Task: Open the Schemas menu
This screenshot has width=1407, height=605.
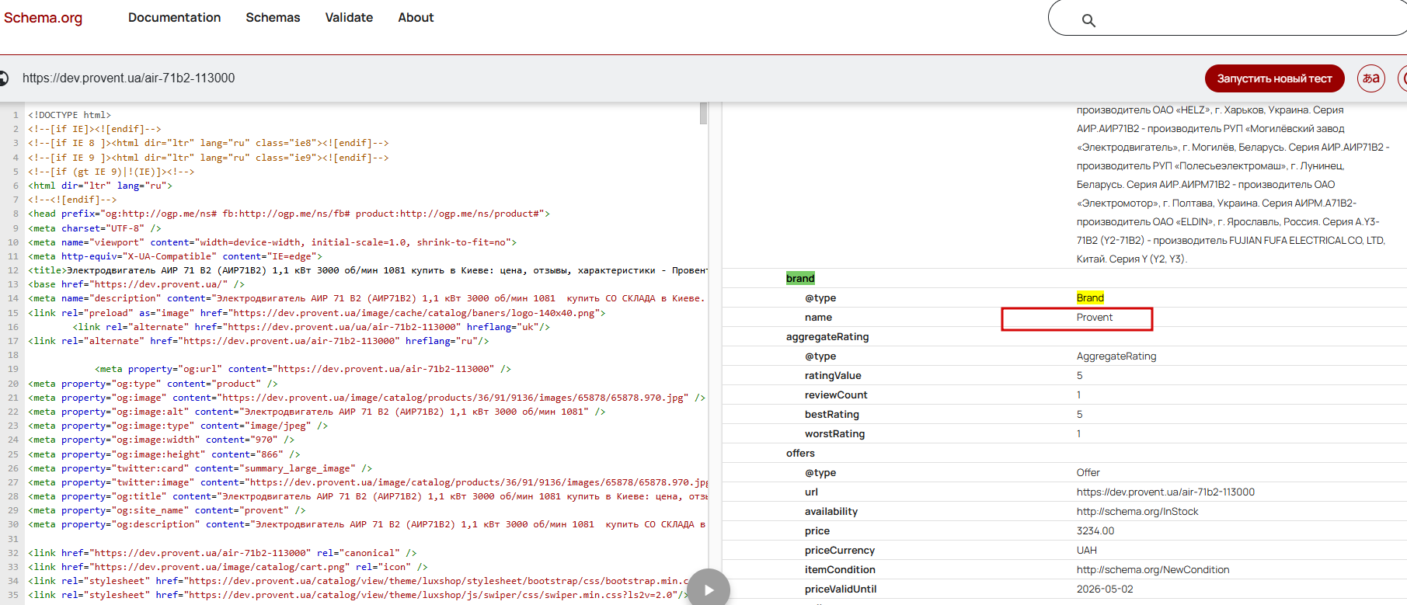Action: (273, 17)
